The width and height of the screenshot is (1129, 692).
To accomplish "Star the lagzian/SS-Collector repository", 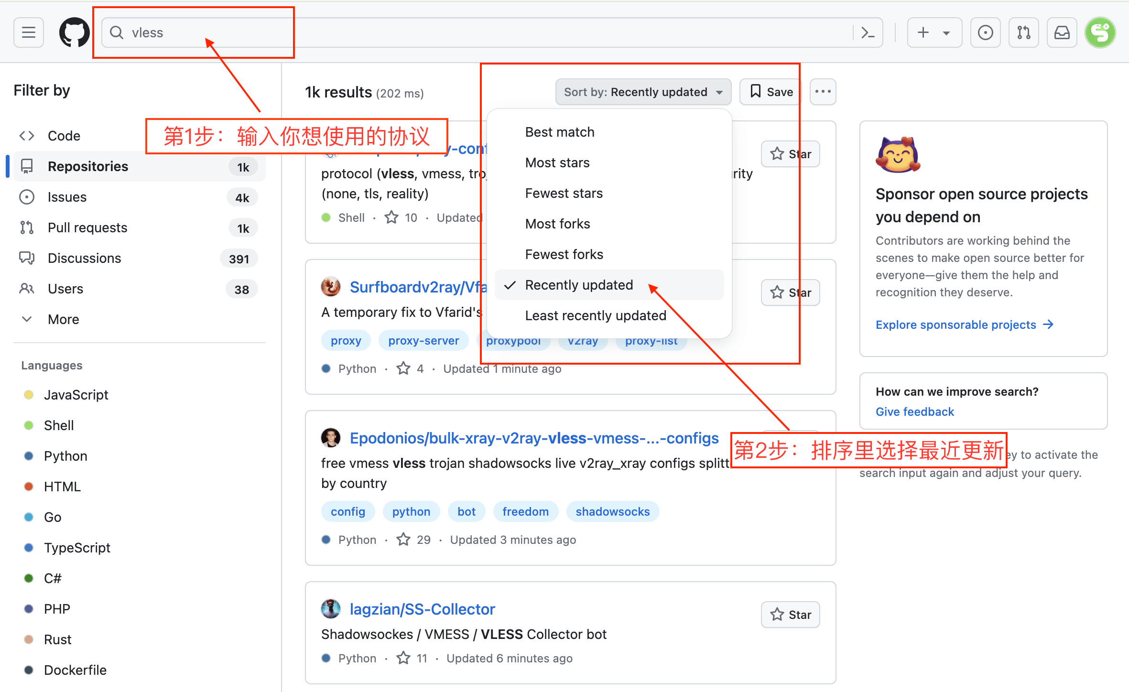I will [790, 615].
